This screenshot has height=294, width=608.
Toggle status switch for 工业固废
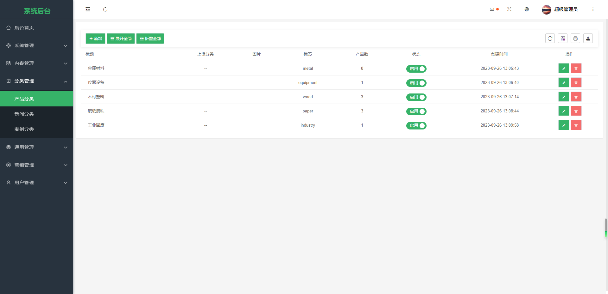[x=416, y=126]
